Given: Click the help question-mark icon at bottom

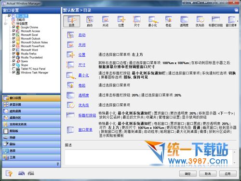Looking at the screenshot, I should [9, 173].
